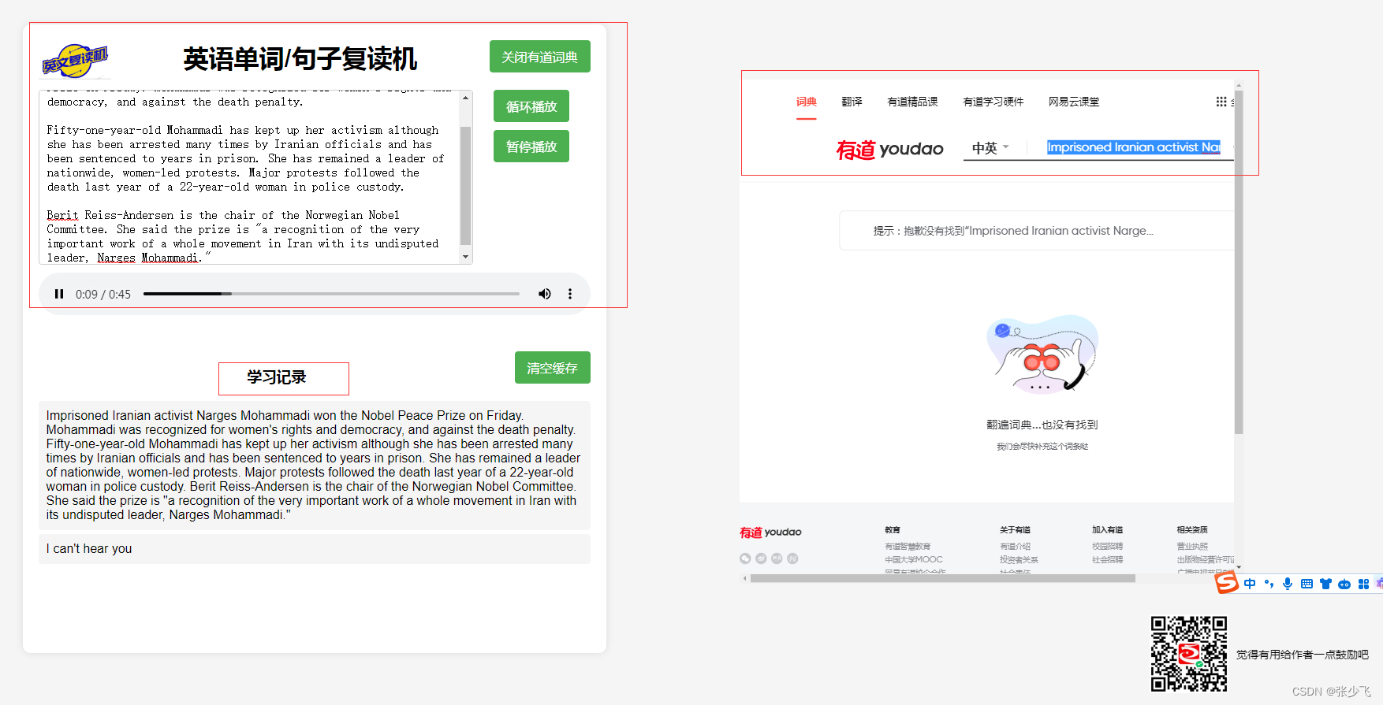Click the Sogou input method logo
This screenshot has height=705, width=1383.
click(1226, 583)
